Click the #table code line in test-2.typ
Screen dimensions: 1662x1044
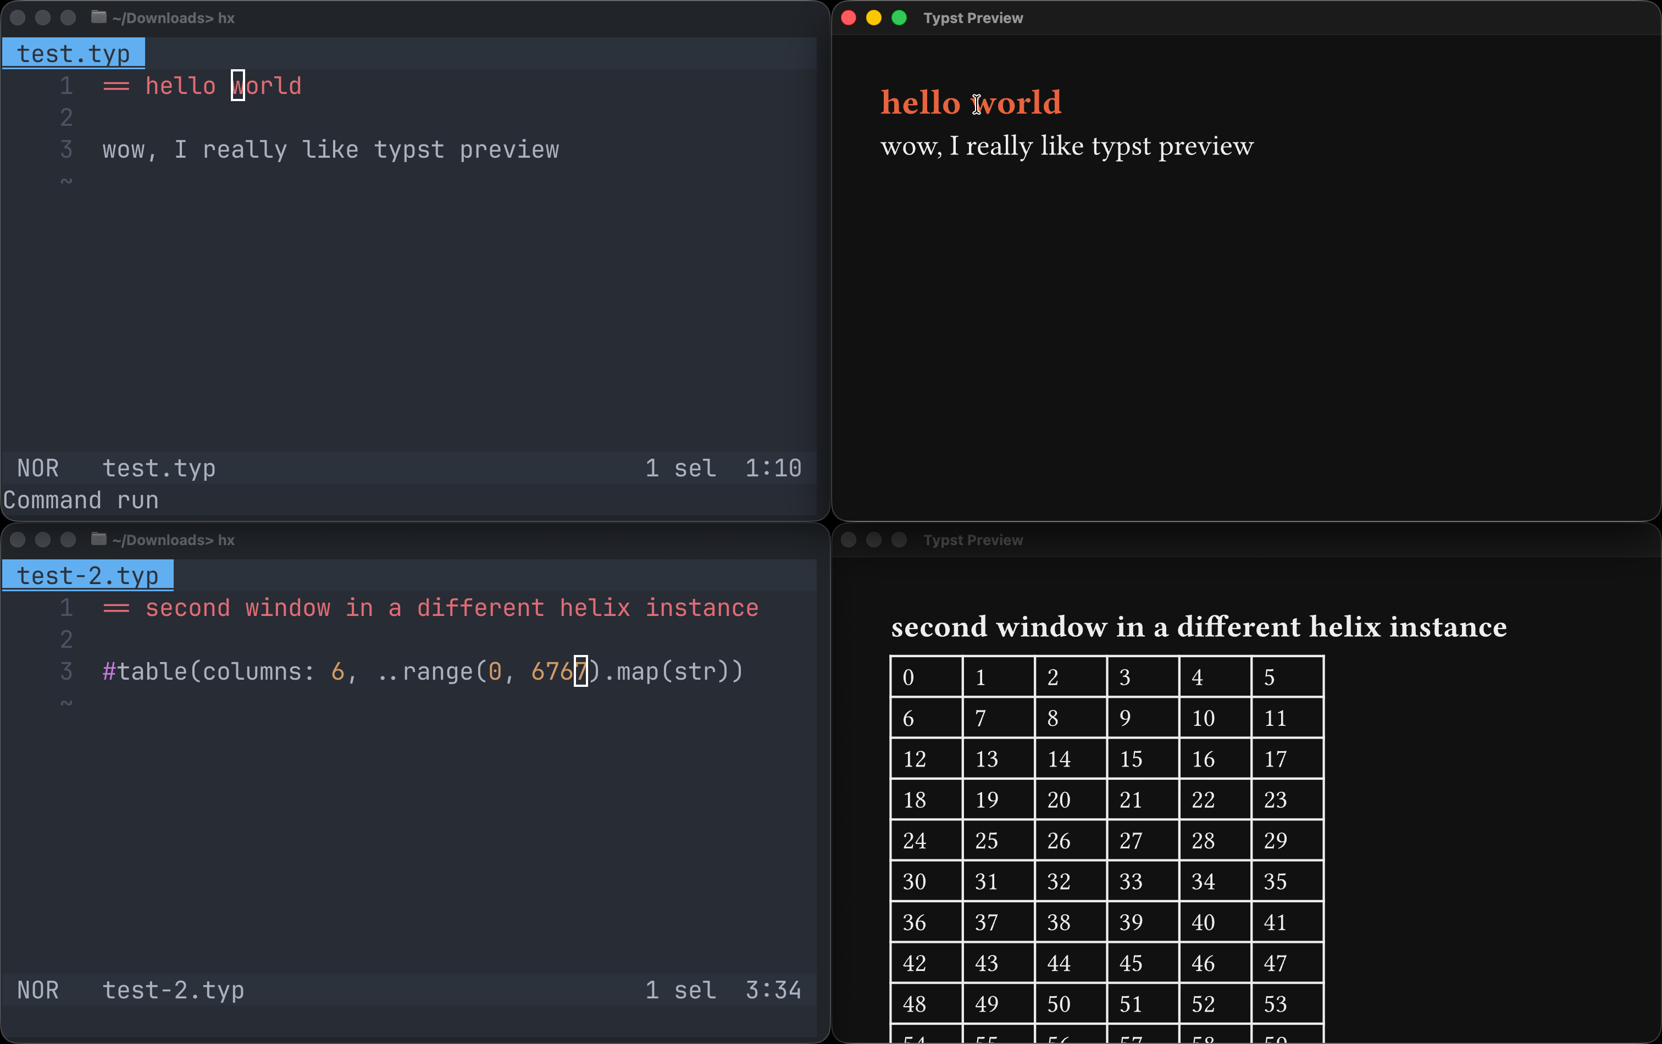[x=423, y=671]
